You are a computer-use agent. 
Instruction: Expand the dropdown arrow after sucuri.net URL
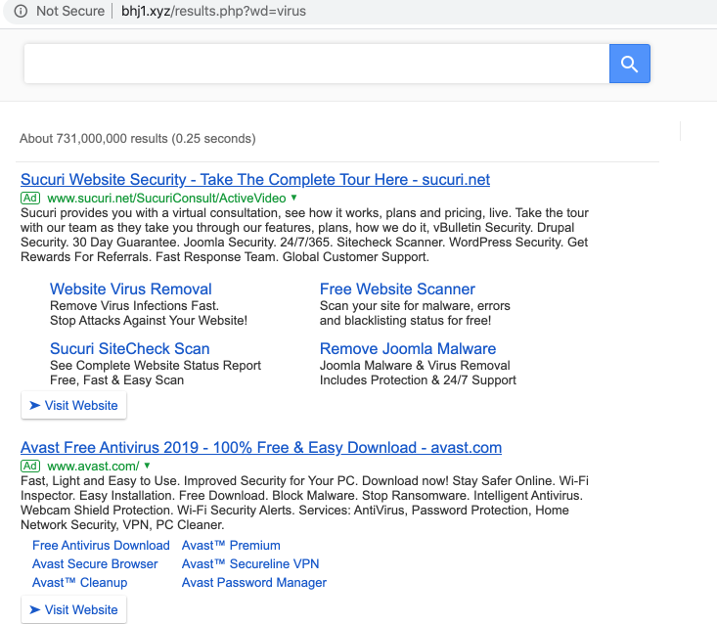pos(293,198)
